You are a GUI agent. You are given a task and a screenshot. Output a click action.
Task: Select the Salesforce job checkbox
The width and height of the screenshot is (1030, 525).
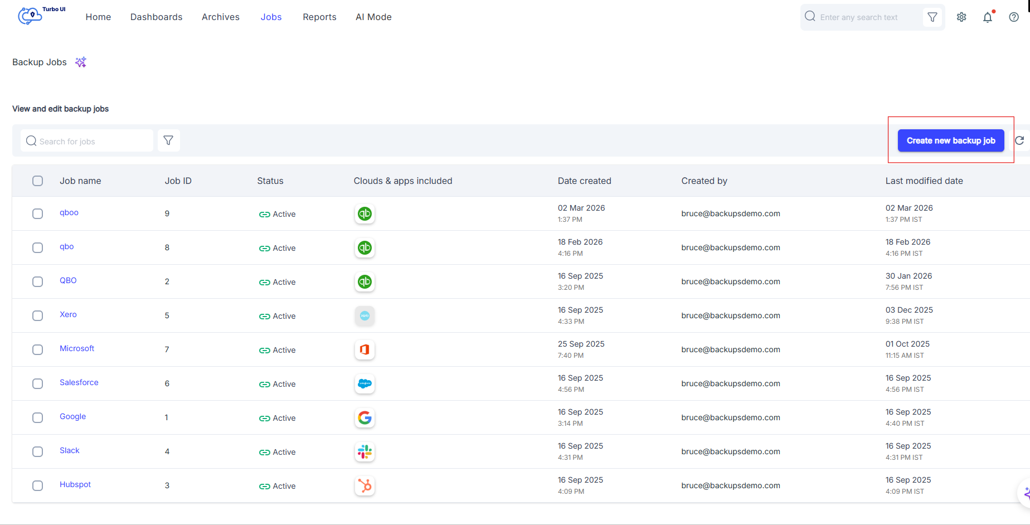37,383
